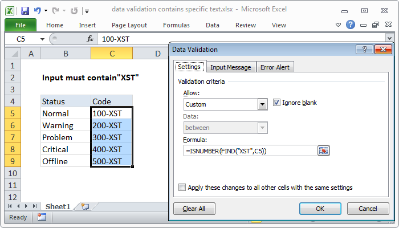Select column B header
Screen dimensions: 399x228
(x=66, y=54)
